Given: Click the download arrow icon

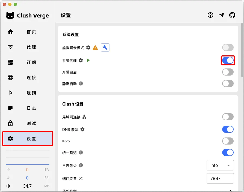Looking at the screenshot, I should tap(8, 178).
